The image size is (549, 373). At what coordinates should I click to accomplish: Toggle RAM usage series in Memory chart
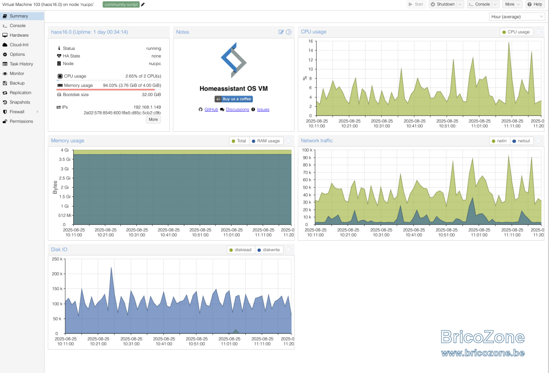[x=265, y=141]
